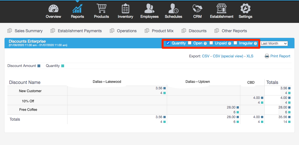The image size is (299, 145).
Task: Click document icon beside Sales Summary
Action: click(10, 31)
